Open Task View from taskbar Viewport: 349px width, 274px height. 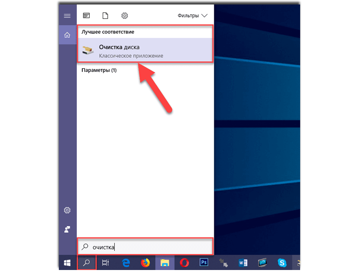106,262
